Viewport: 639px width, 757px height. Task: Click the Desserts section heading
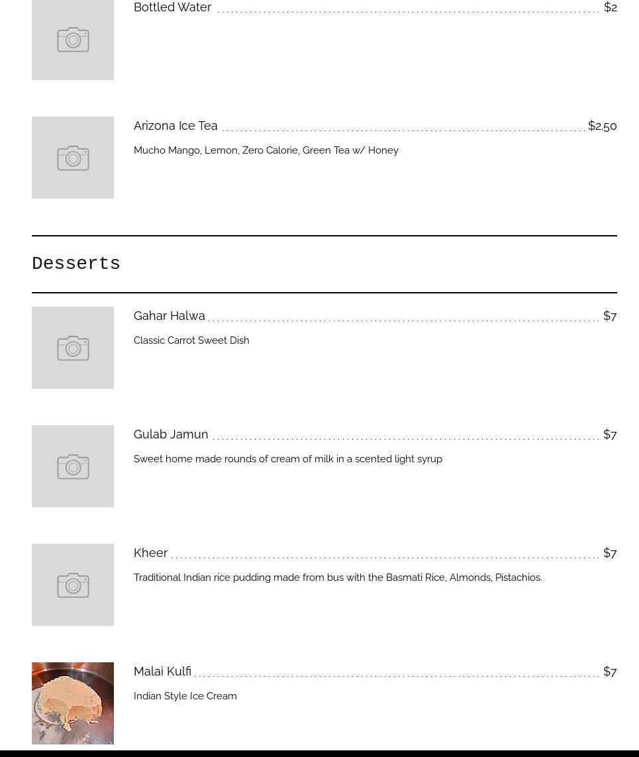pyautogui.click(x=76, y=264)
